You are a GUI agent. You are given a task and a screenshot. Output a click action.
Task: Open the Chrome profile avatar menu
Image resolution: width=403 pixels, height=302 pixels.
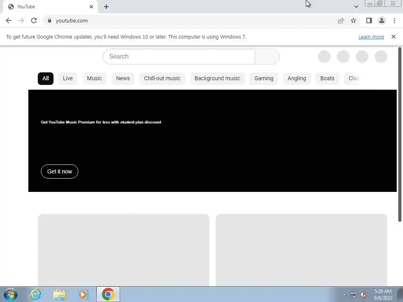(x=382, y=20)
